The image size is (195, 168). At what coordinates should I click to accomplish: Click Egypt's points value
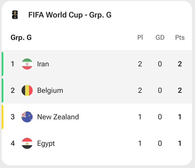click(x=180, y=143)
